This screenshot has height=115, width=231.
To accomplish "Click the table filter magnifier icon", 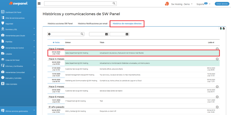I will [82, 34].
